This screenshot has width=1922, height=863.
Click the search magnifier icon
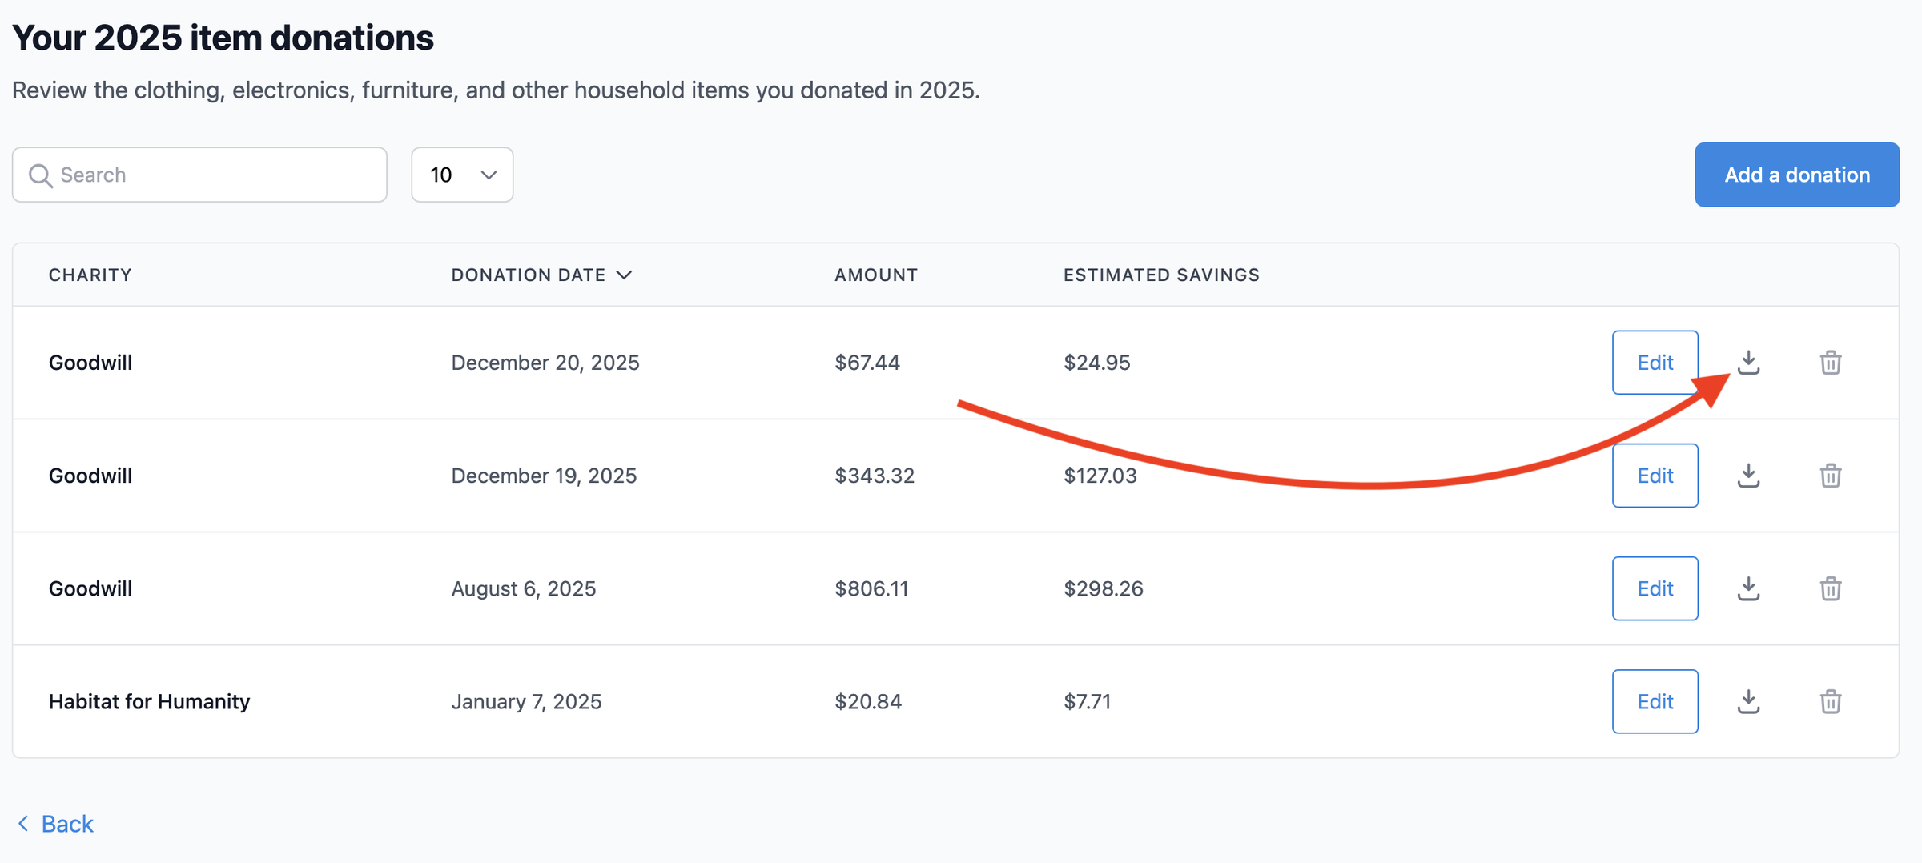coord(40,175)
